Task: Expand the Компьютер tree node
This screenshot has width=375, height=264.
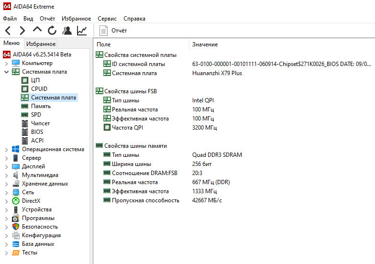Action: (7, 63)
